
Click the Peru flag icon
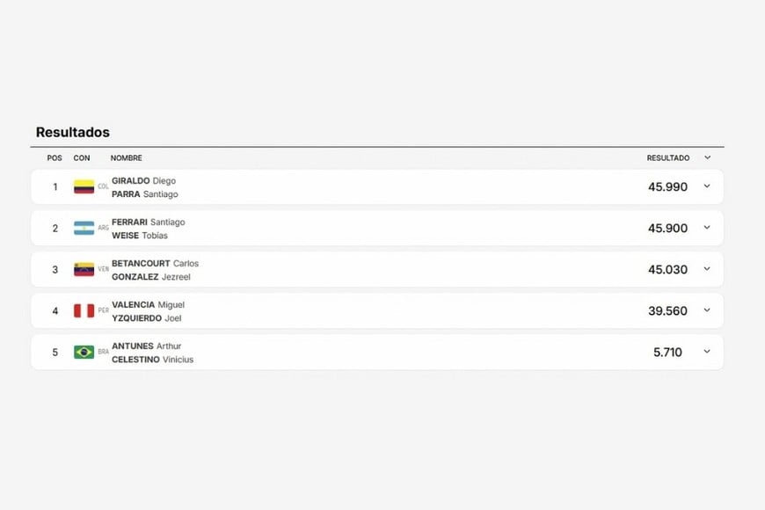pyautogui.click(x=84, y=311)
